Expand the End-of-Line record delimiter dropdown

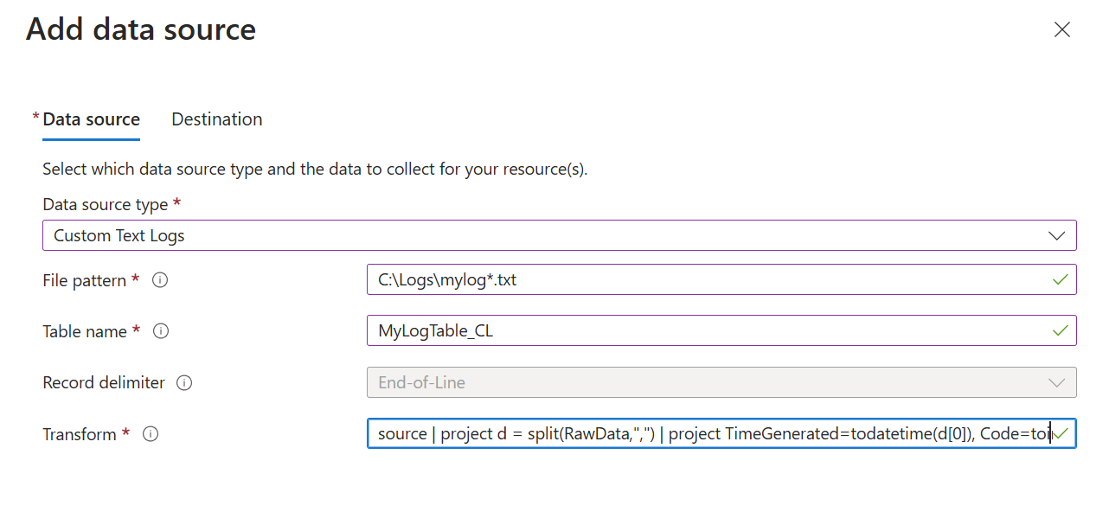tap(721, 382)
